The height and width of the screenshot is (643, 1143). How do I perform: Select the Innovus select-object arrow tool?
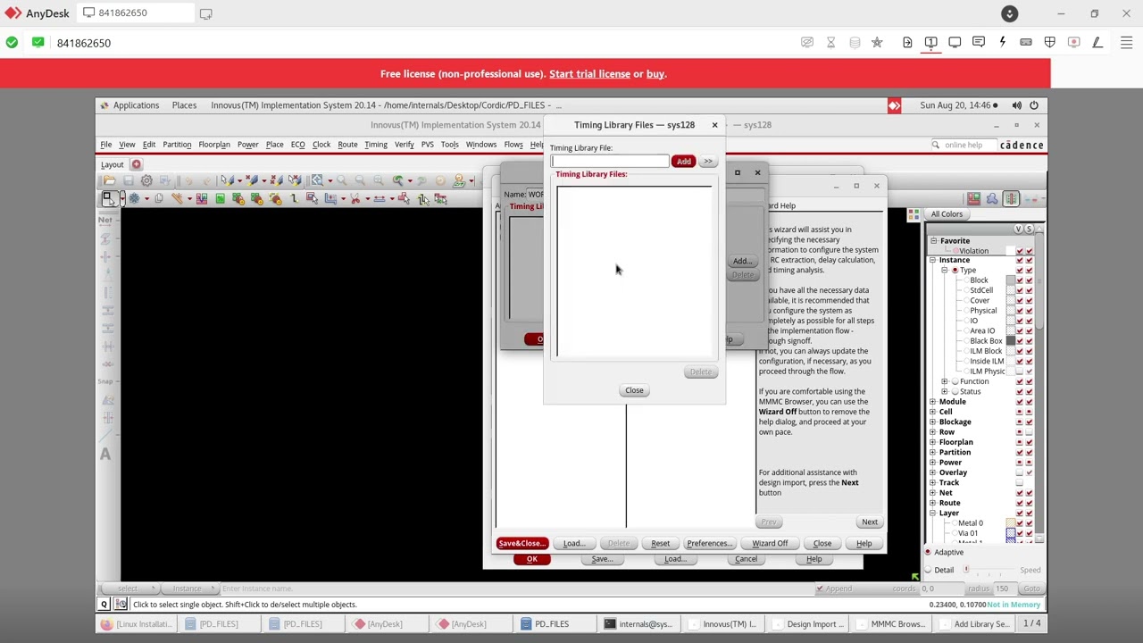(x=109, y=198)
